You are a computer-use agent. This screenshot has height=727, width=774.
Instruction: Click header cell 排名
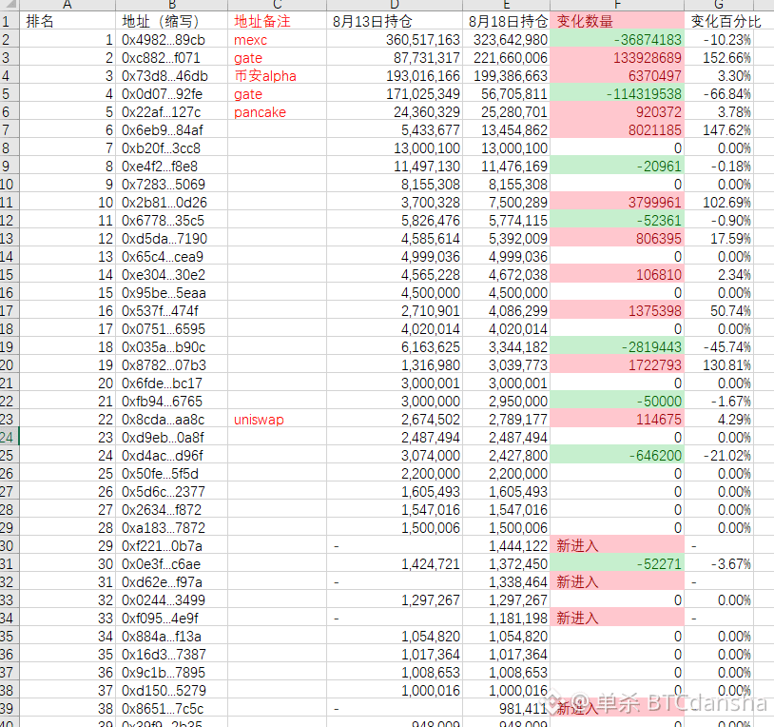click(x=68, y=21)
